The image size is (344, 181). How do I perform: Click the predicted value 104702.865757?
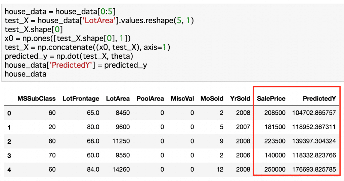314,113
